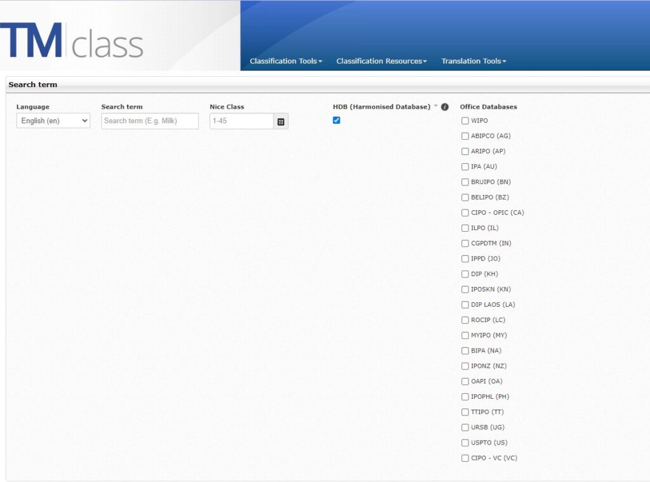Open the Language dropdown showing English (en)

(x=53, y=121)
